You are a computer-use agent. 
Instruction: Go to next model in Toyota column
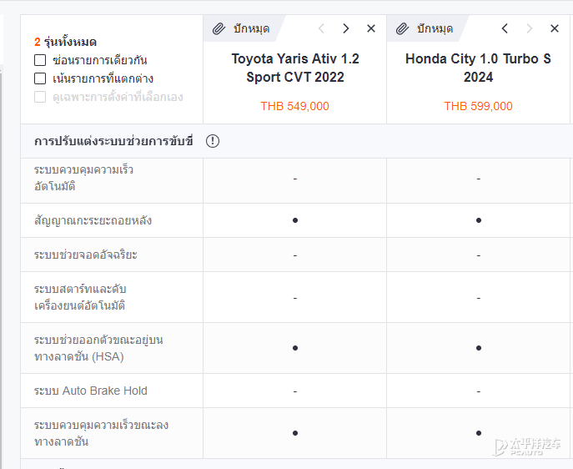(345, 28)
